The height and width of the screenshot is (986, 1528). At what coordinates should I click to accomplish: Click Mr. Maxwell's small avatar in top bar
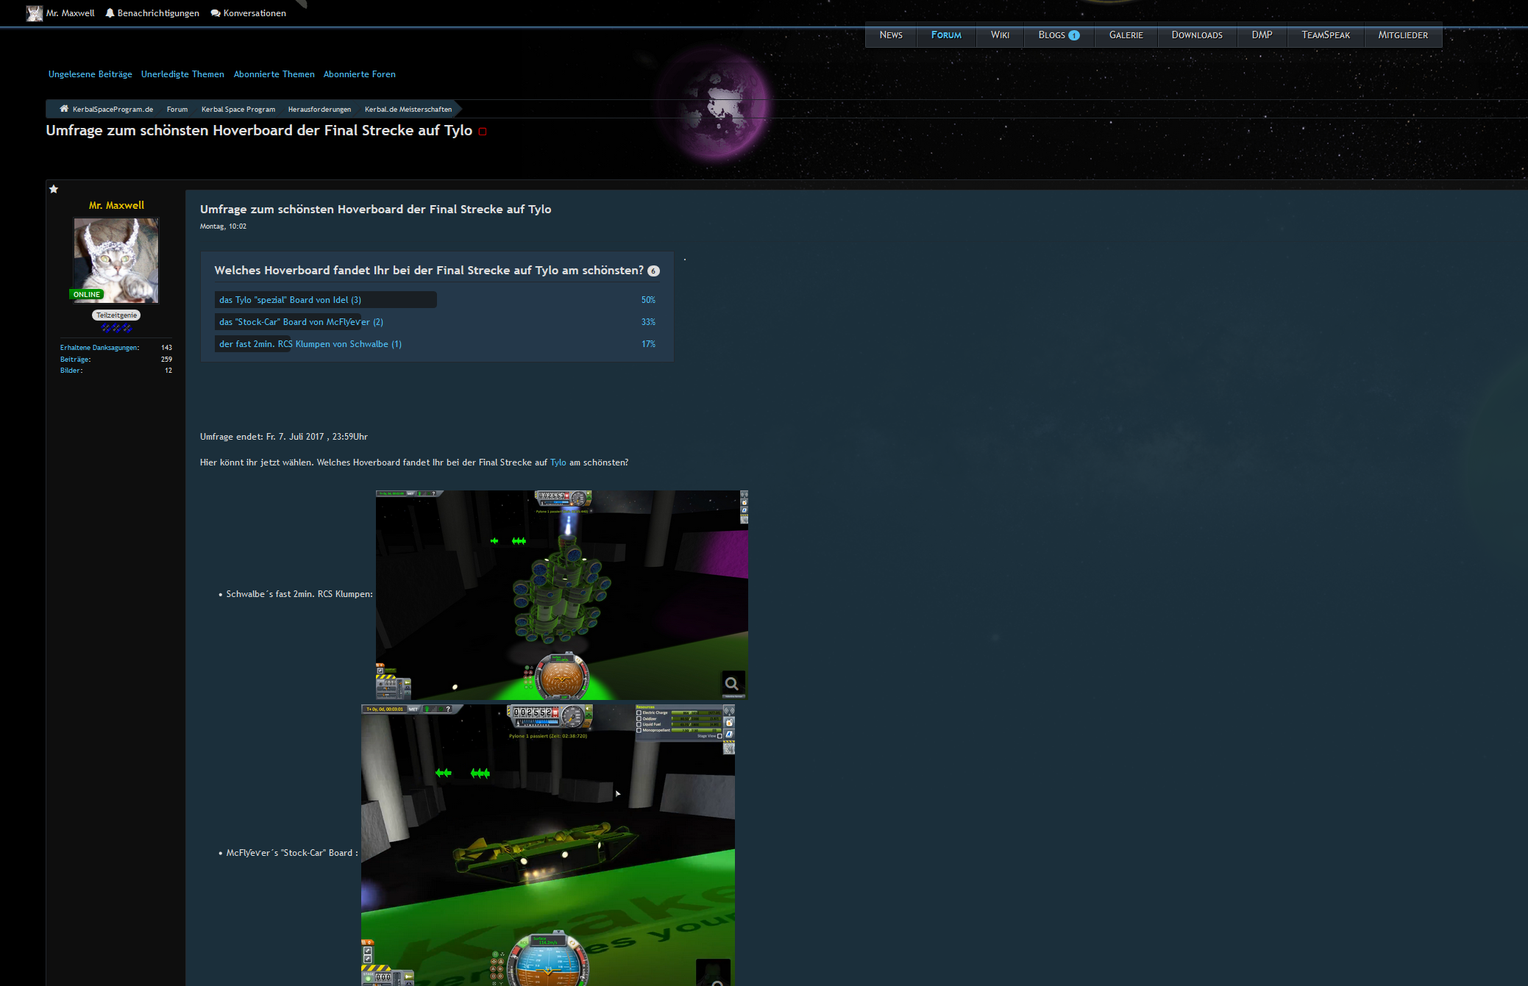click(x=34, y=13)
